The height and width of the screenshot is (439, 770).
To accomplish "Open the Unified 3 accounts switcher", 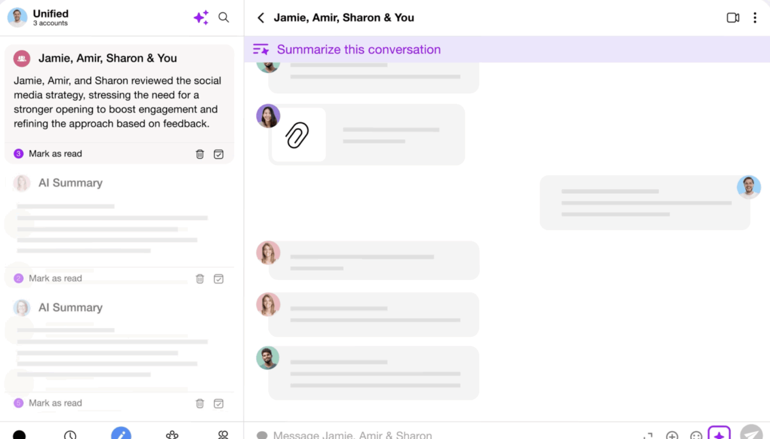I will pos(50,18).
